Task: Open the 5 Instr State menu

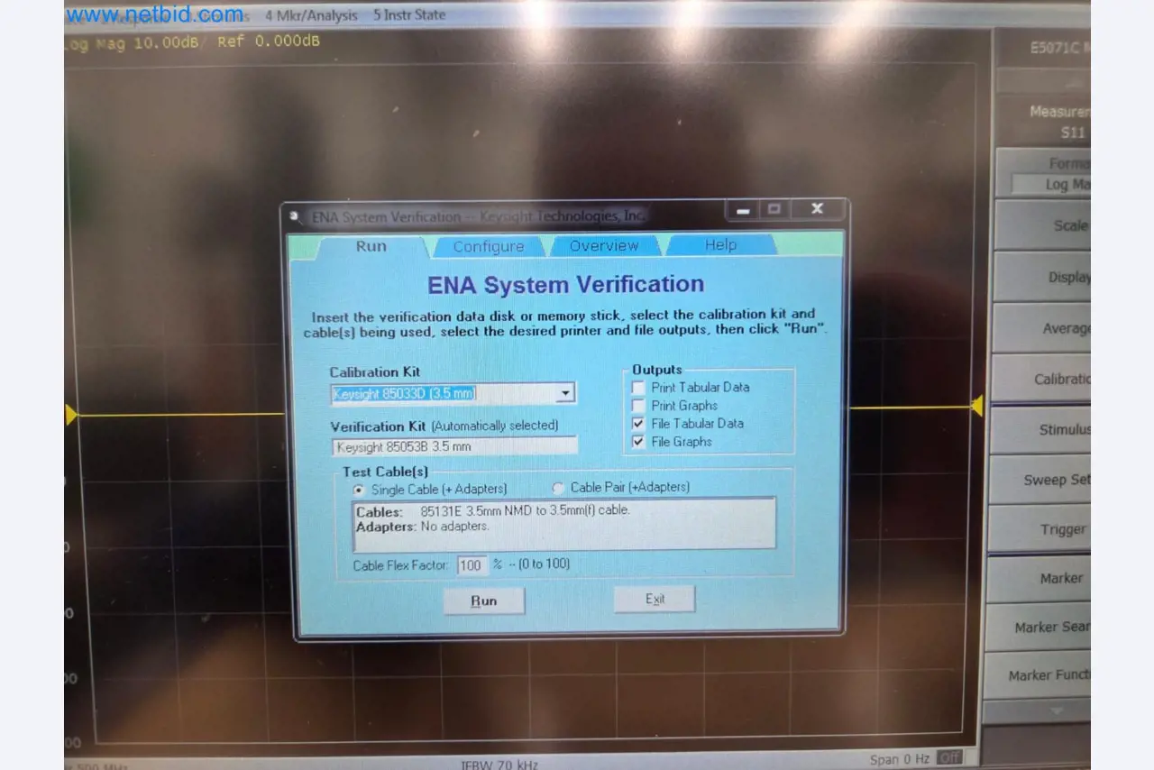Action: (409, 15)
